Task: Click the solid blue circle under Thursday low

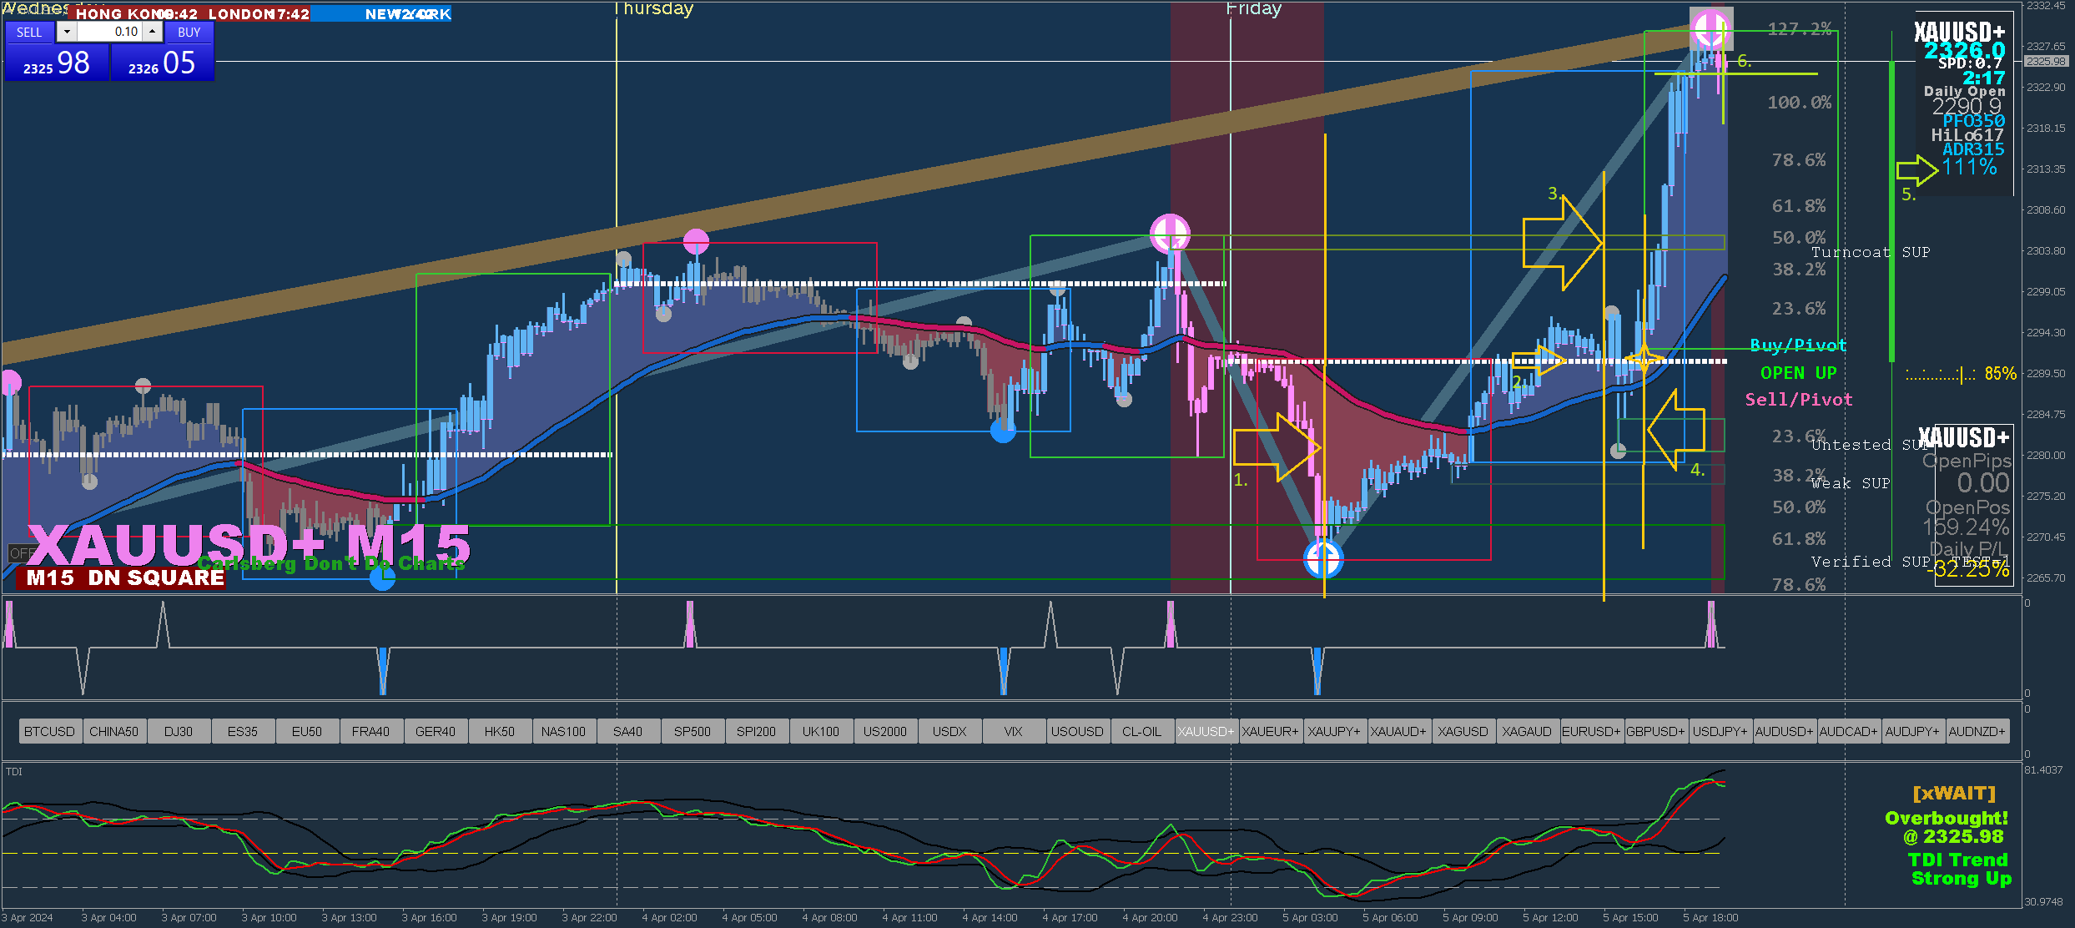Action: pos(1003,431)
